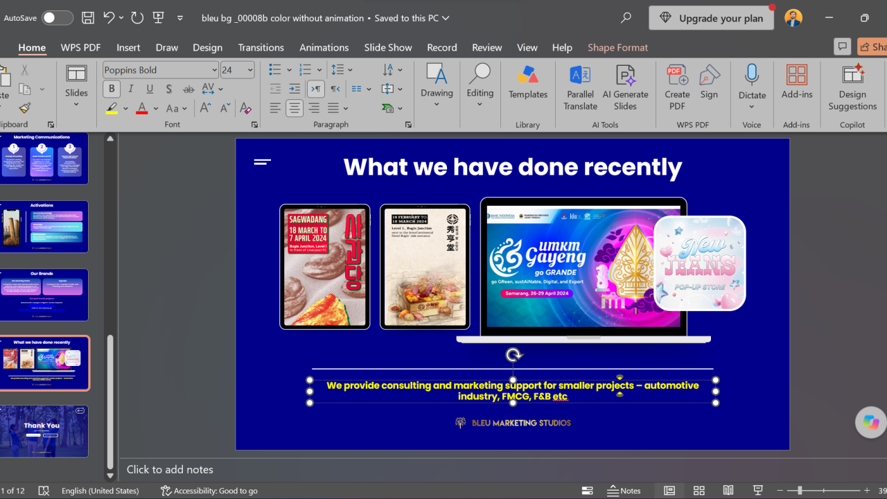Click Upgrade your plan button
The height and width of the screenshot is (499, 887).
711,18
